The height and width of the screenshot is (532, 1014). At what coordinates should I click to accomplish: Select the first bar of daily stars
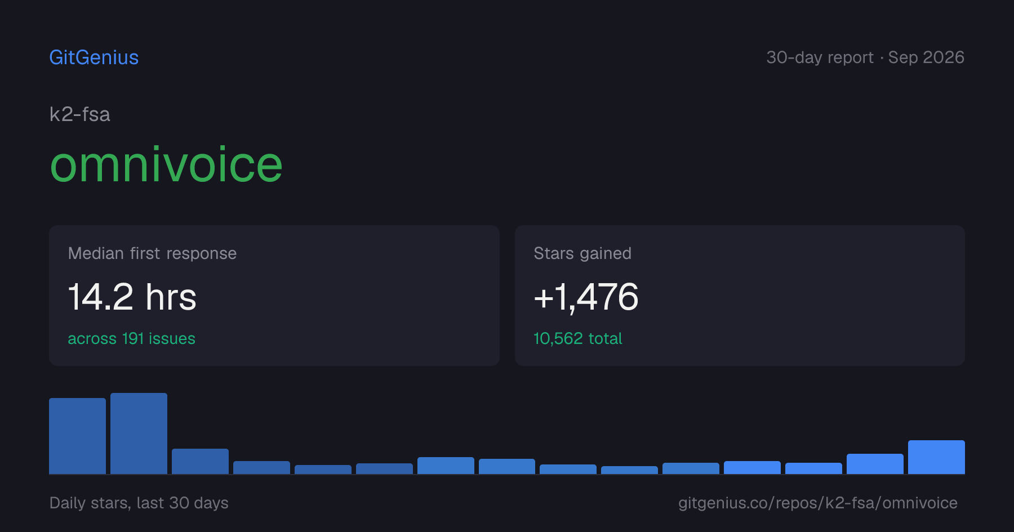click(77, 436)
